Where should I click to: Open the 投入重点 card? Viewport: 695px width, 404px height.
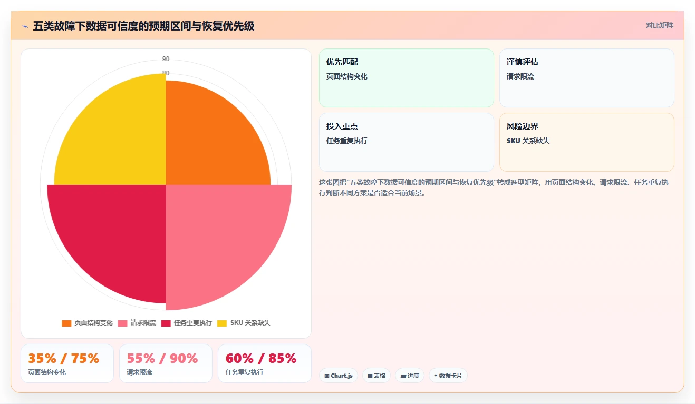407,142
